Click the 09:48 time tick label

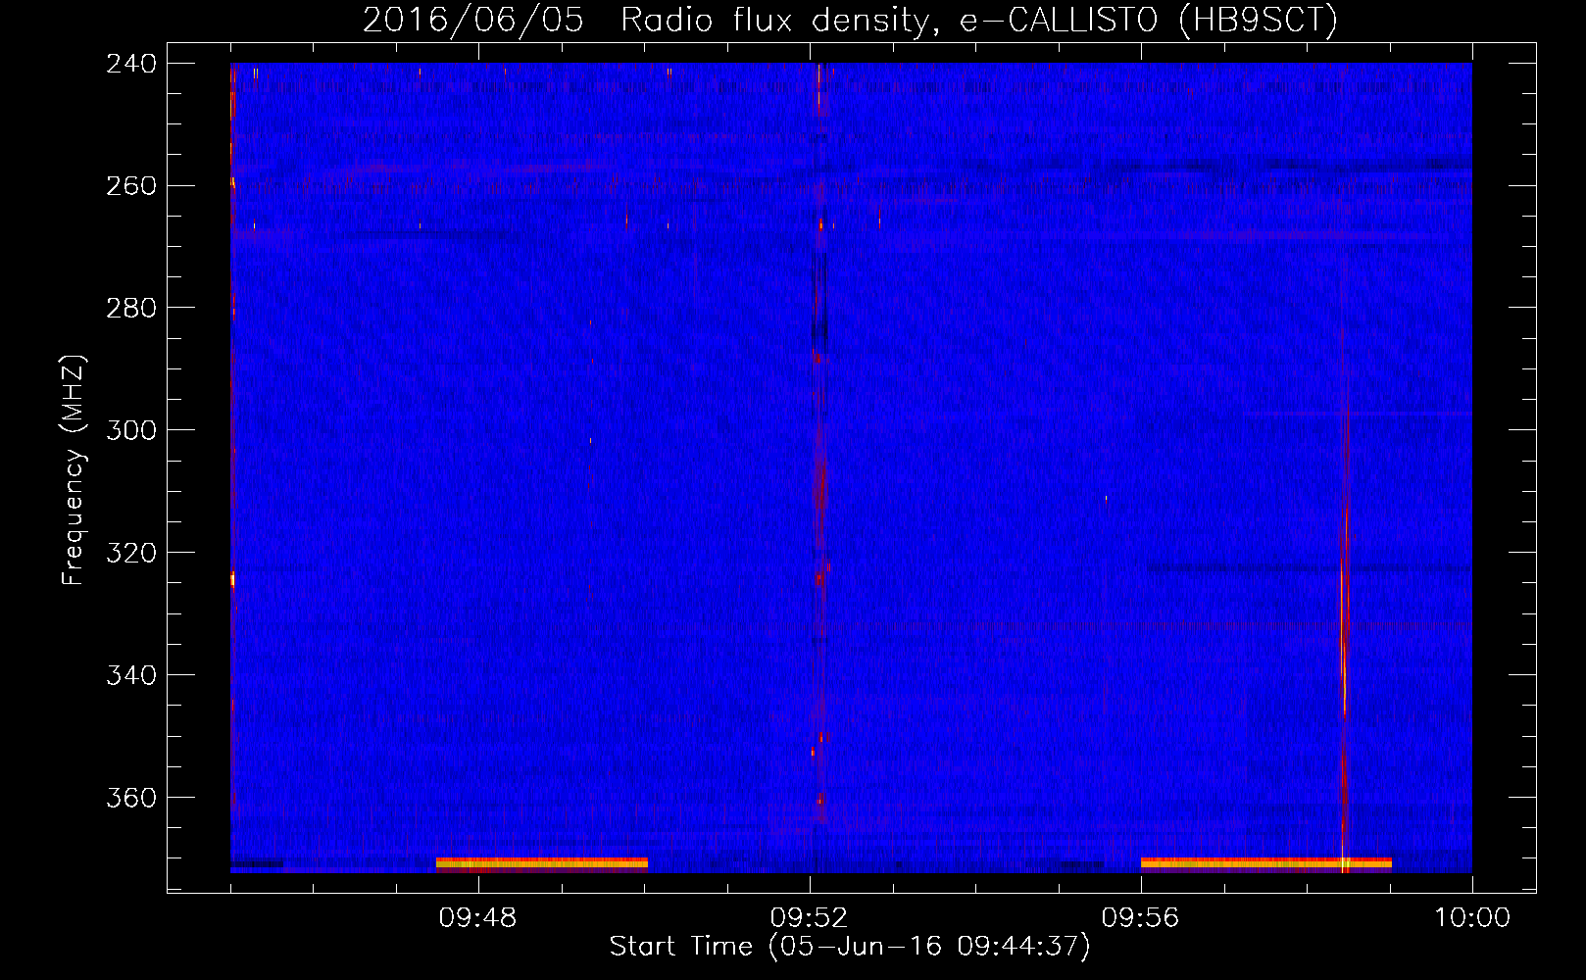click(x=477, y=918)
